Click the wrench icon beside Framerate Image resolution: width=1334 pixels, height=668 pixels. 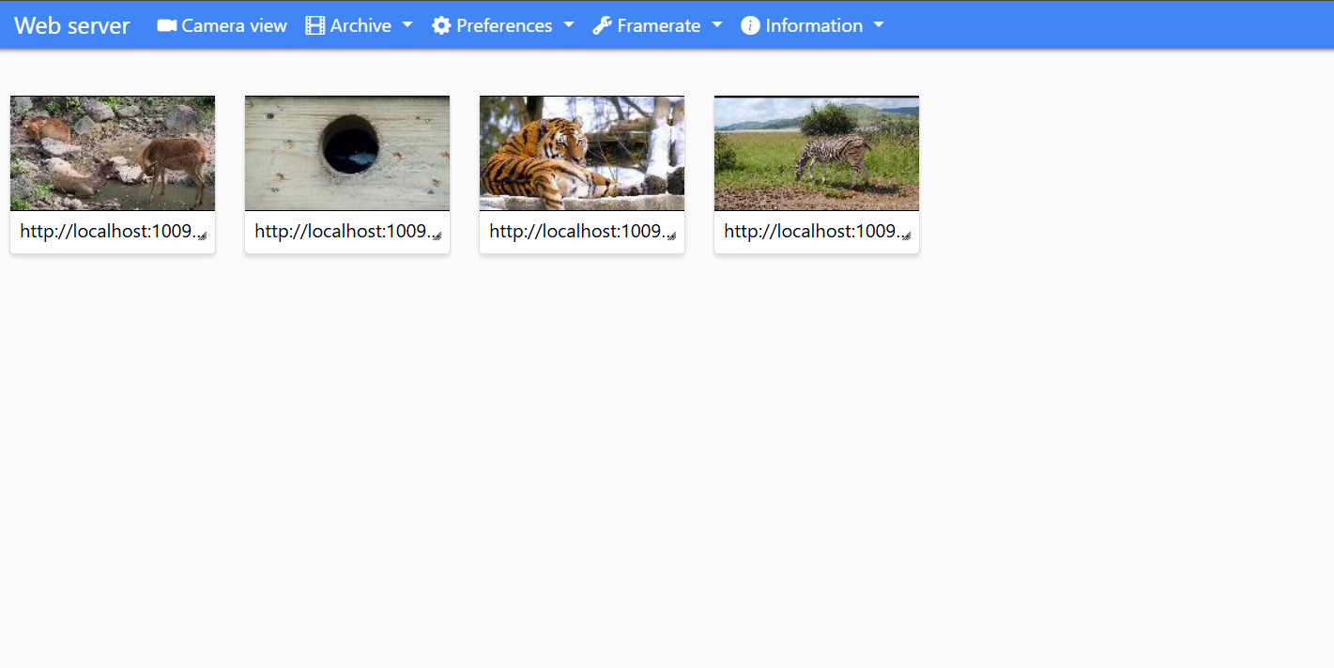(602, 25)
